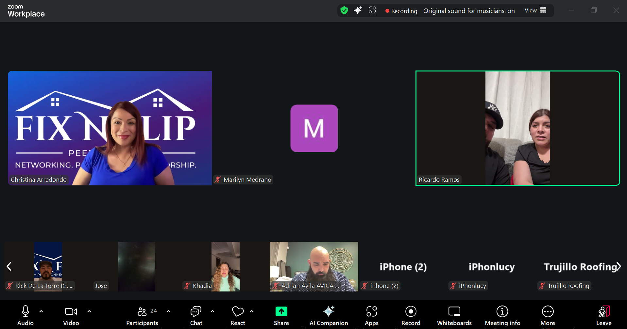This screenshot has height=329, width=627.
Task: Open the Apps panel
Action: 371,315
